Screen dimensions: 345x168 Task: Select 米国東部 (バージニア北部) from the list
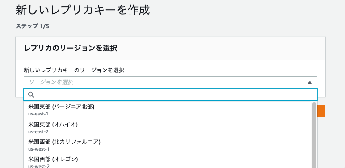tap(167, 110)
